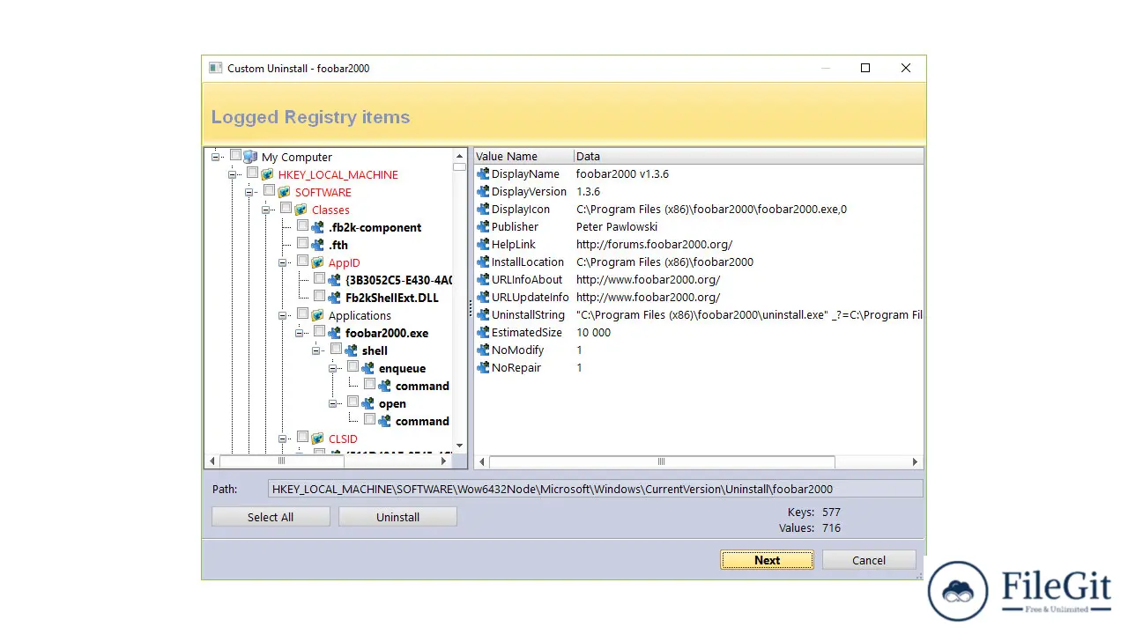Click the AppID folder icon
This screenshot has width=1128, height=634.
[317, 262]
